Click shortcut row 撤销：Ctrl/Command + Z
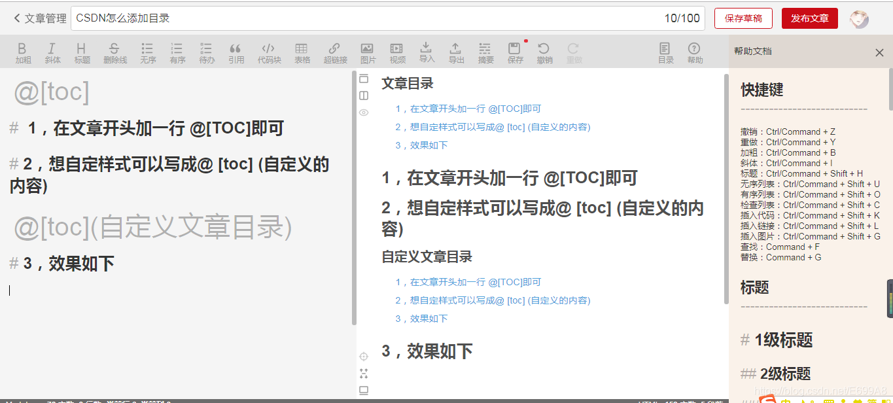Image resolution: width=893 pixels, height=403 pixels. tap(788, 131)
